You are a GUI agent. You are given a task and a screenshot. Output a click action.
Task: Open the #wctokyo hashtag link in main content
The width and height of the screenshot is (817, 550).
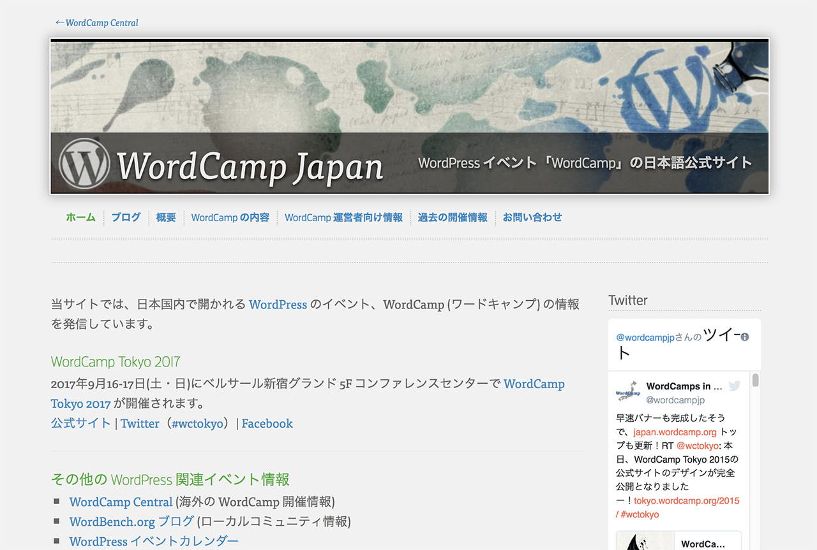(x=198, y=424)
